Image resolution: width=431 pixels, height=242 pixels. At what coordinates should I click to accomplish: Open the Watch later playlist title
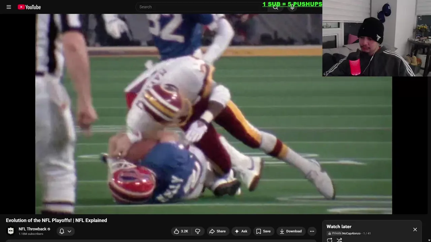339,227
